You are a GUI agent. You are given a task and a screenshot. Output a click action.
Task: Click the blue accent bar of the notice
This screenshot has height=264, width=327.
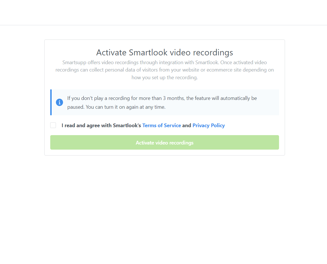pyautogui.click(x=51, y=102)
